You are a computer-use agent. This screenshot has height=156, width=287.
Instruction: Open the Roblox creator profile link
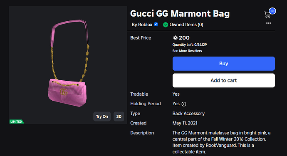[145, 25]
